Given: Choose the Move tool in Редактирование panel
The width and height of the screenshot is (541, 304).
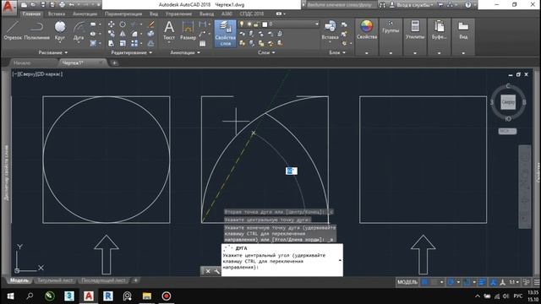Looking at the screenshot, I should pyautogui.click(x=111, y=24).
